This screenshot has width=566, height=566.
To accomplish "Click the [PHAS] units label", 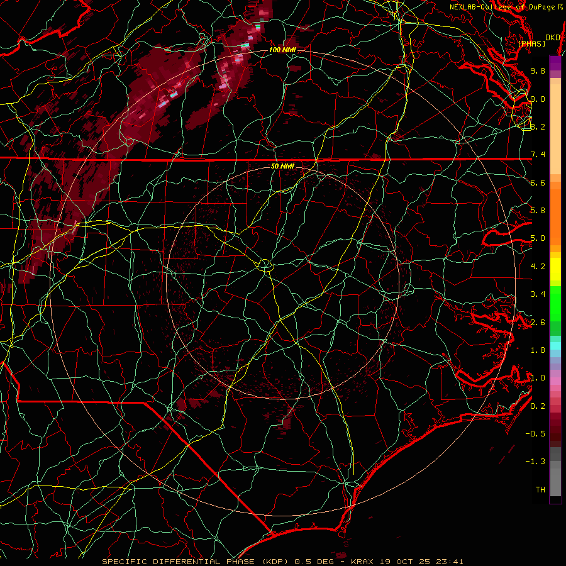I will point(531,43).
